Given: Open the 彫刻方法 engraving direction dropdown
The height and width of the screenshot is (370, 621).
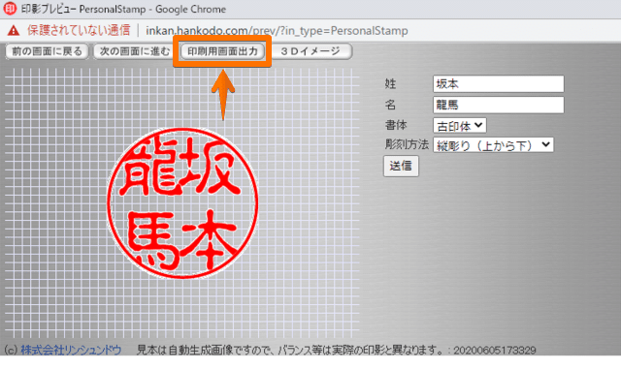Looking at the screenshot, I should point(493,145).
